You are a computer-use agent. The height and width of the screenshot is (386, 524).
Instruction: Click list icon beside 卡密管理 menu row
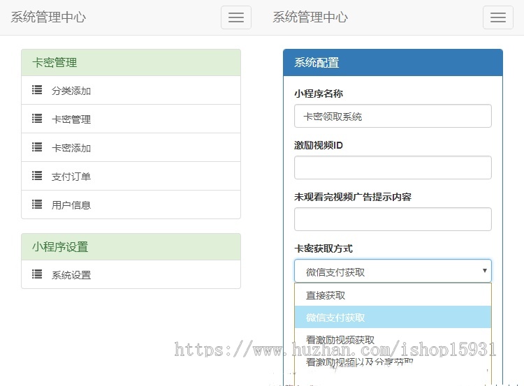37,119
